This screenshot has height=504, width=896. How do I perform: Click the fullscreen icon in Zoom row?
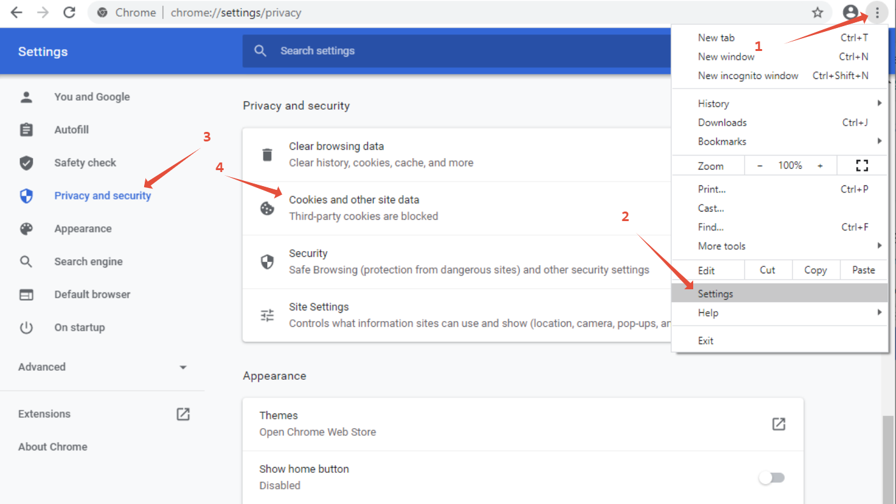pyautogui.click(x=862, y=166)
